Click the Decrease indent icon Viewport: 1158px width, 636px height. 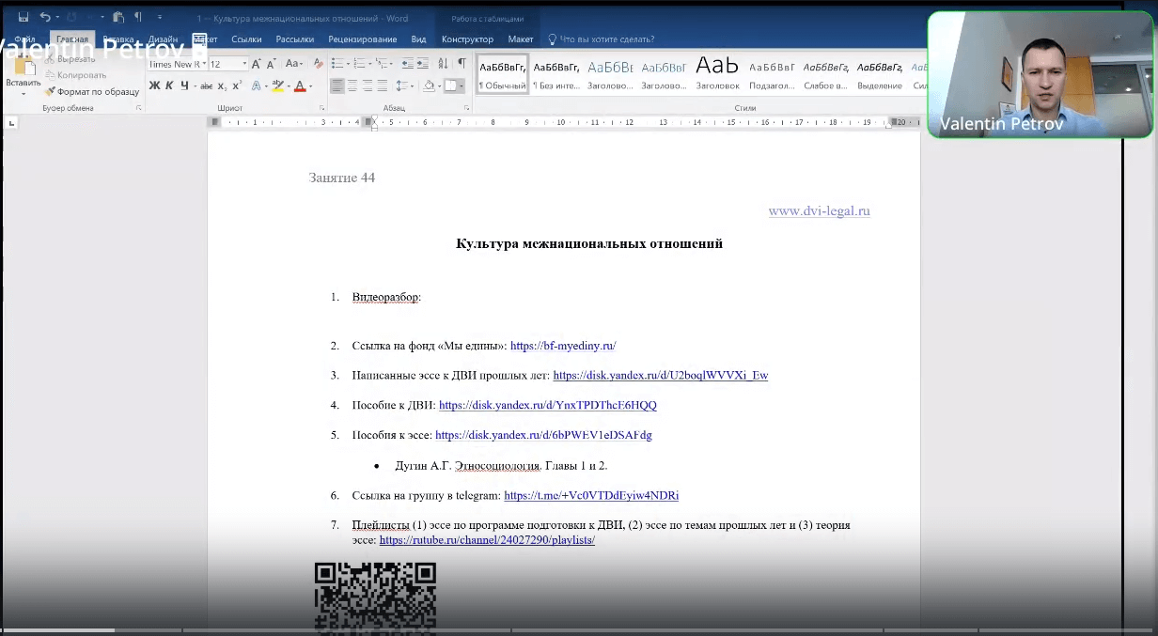pos(407,64)
